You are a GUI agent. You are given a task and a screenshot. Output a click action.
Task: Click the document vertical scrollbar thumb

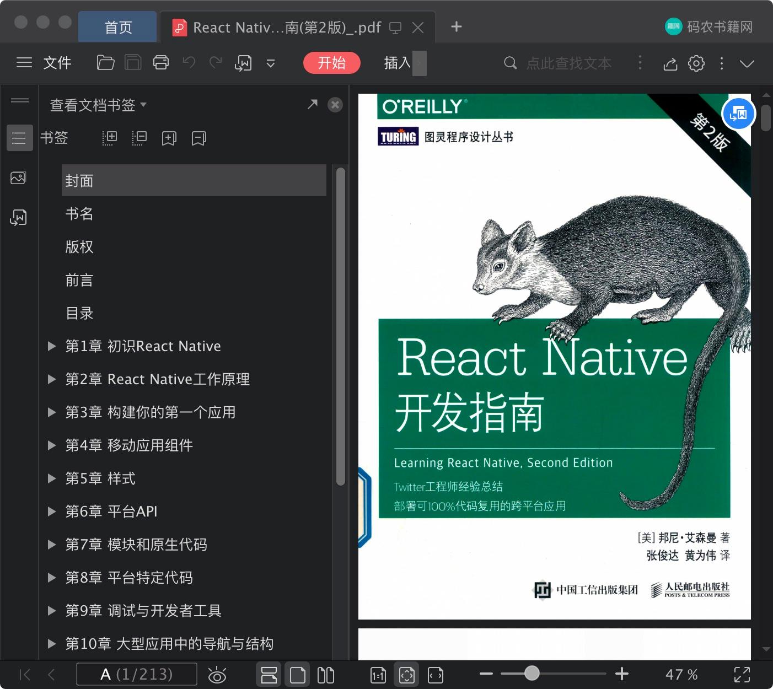765,117
